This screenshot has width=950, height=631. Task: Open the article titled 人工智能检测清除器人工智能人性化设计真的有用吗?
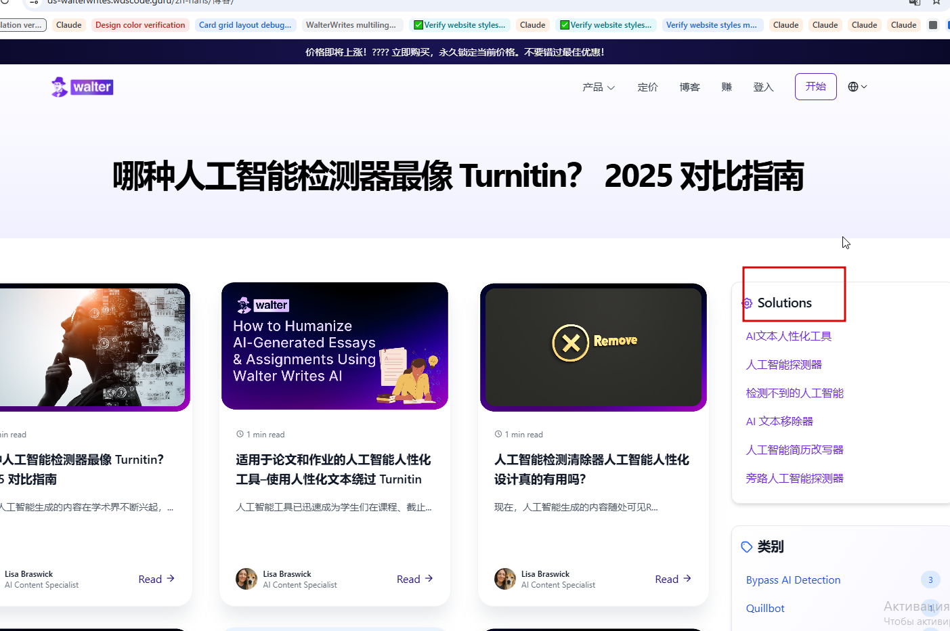tap(592, 469)
